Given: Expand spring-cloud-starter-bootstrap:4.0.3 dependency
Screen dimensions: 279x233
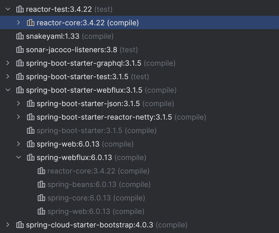Looking at the screenshot, I should [8, 225].
